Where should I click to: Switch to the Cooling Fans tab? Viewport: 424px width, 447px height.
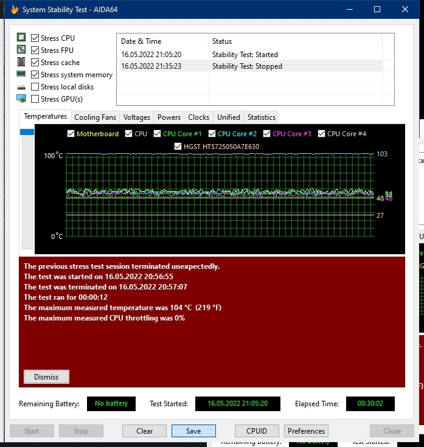[x=96, y=117]
